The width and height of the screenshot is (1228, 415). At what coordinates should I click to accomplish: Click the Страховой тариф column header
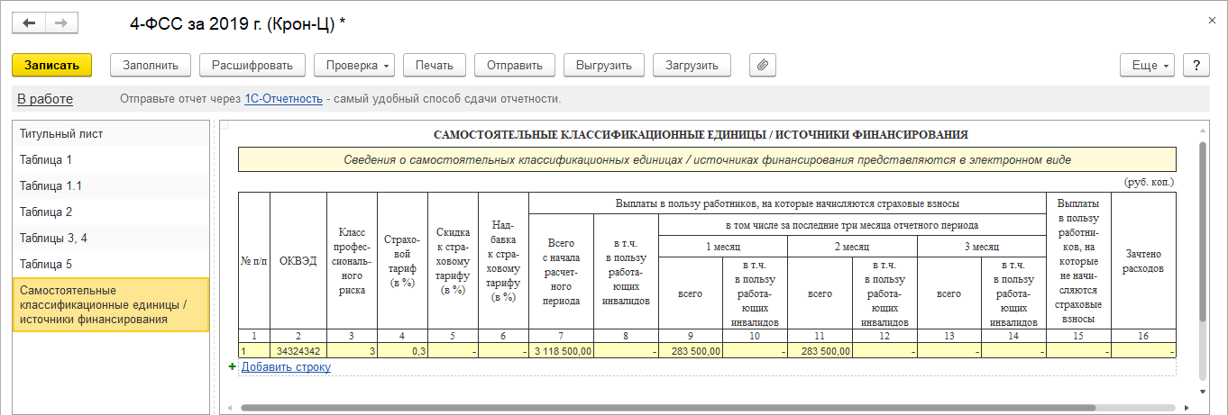point(402,261)
